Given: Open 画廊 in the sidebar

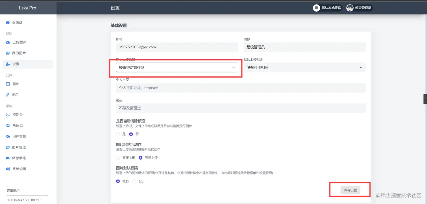Looking at the screenshot, I should (28, 84).
